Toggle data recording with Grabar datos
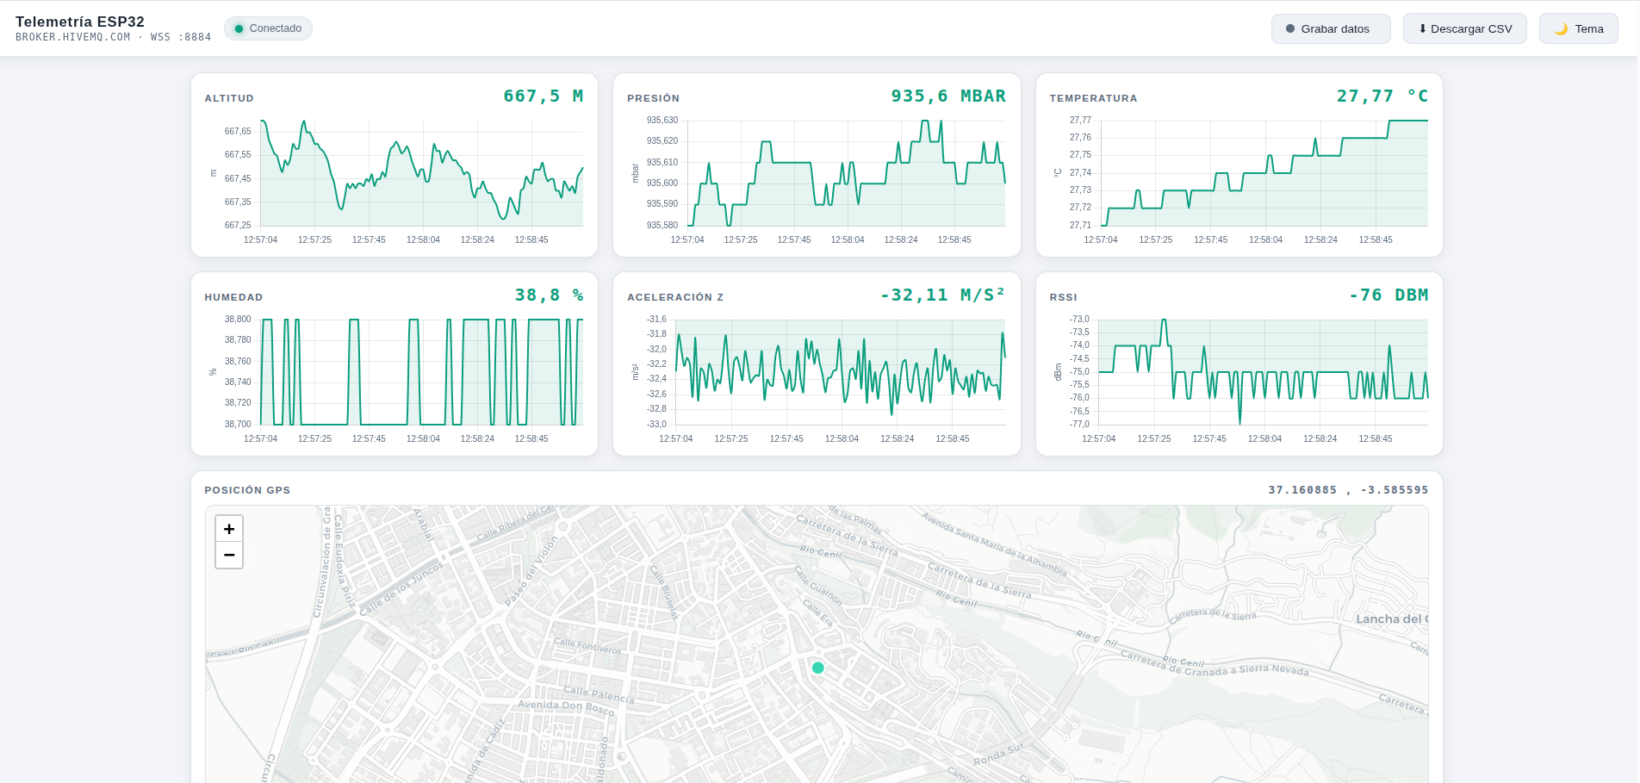Viewport: 1640px width, 783px height. click(1331, 28)
